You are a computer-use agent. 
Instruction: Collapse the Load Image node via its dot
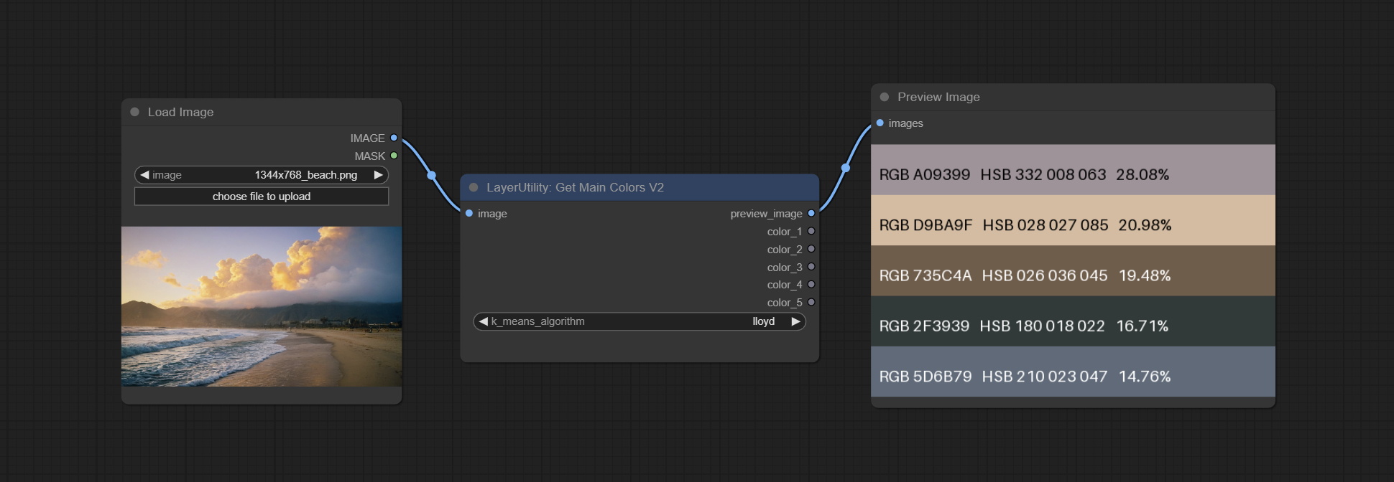click(x=134, y=112)
